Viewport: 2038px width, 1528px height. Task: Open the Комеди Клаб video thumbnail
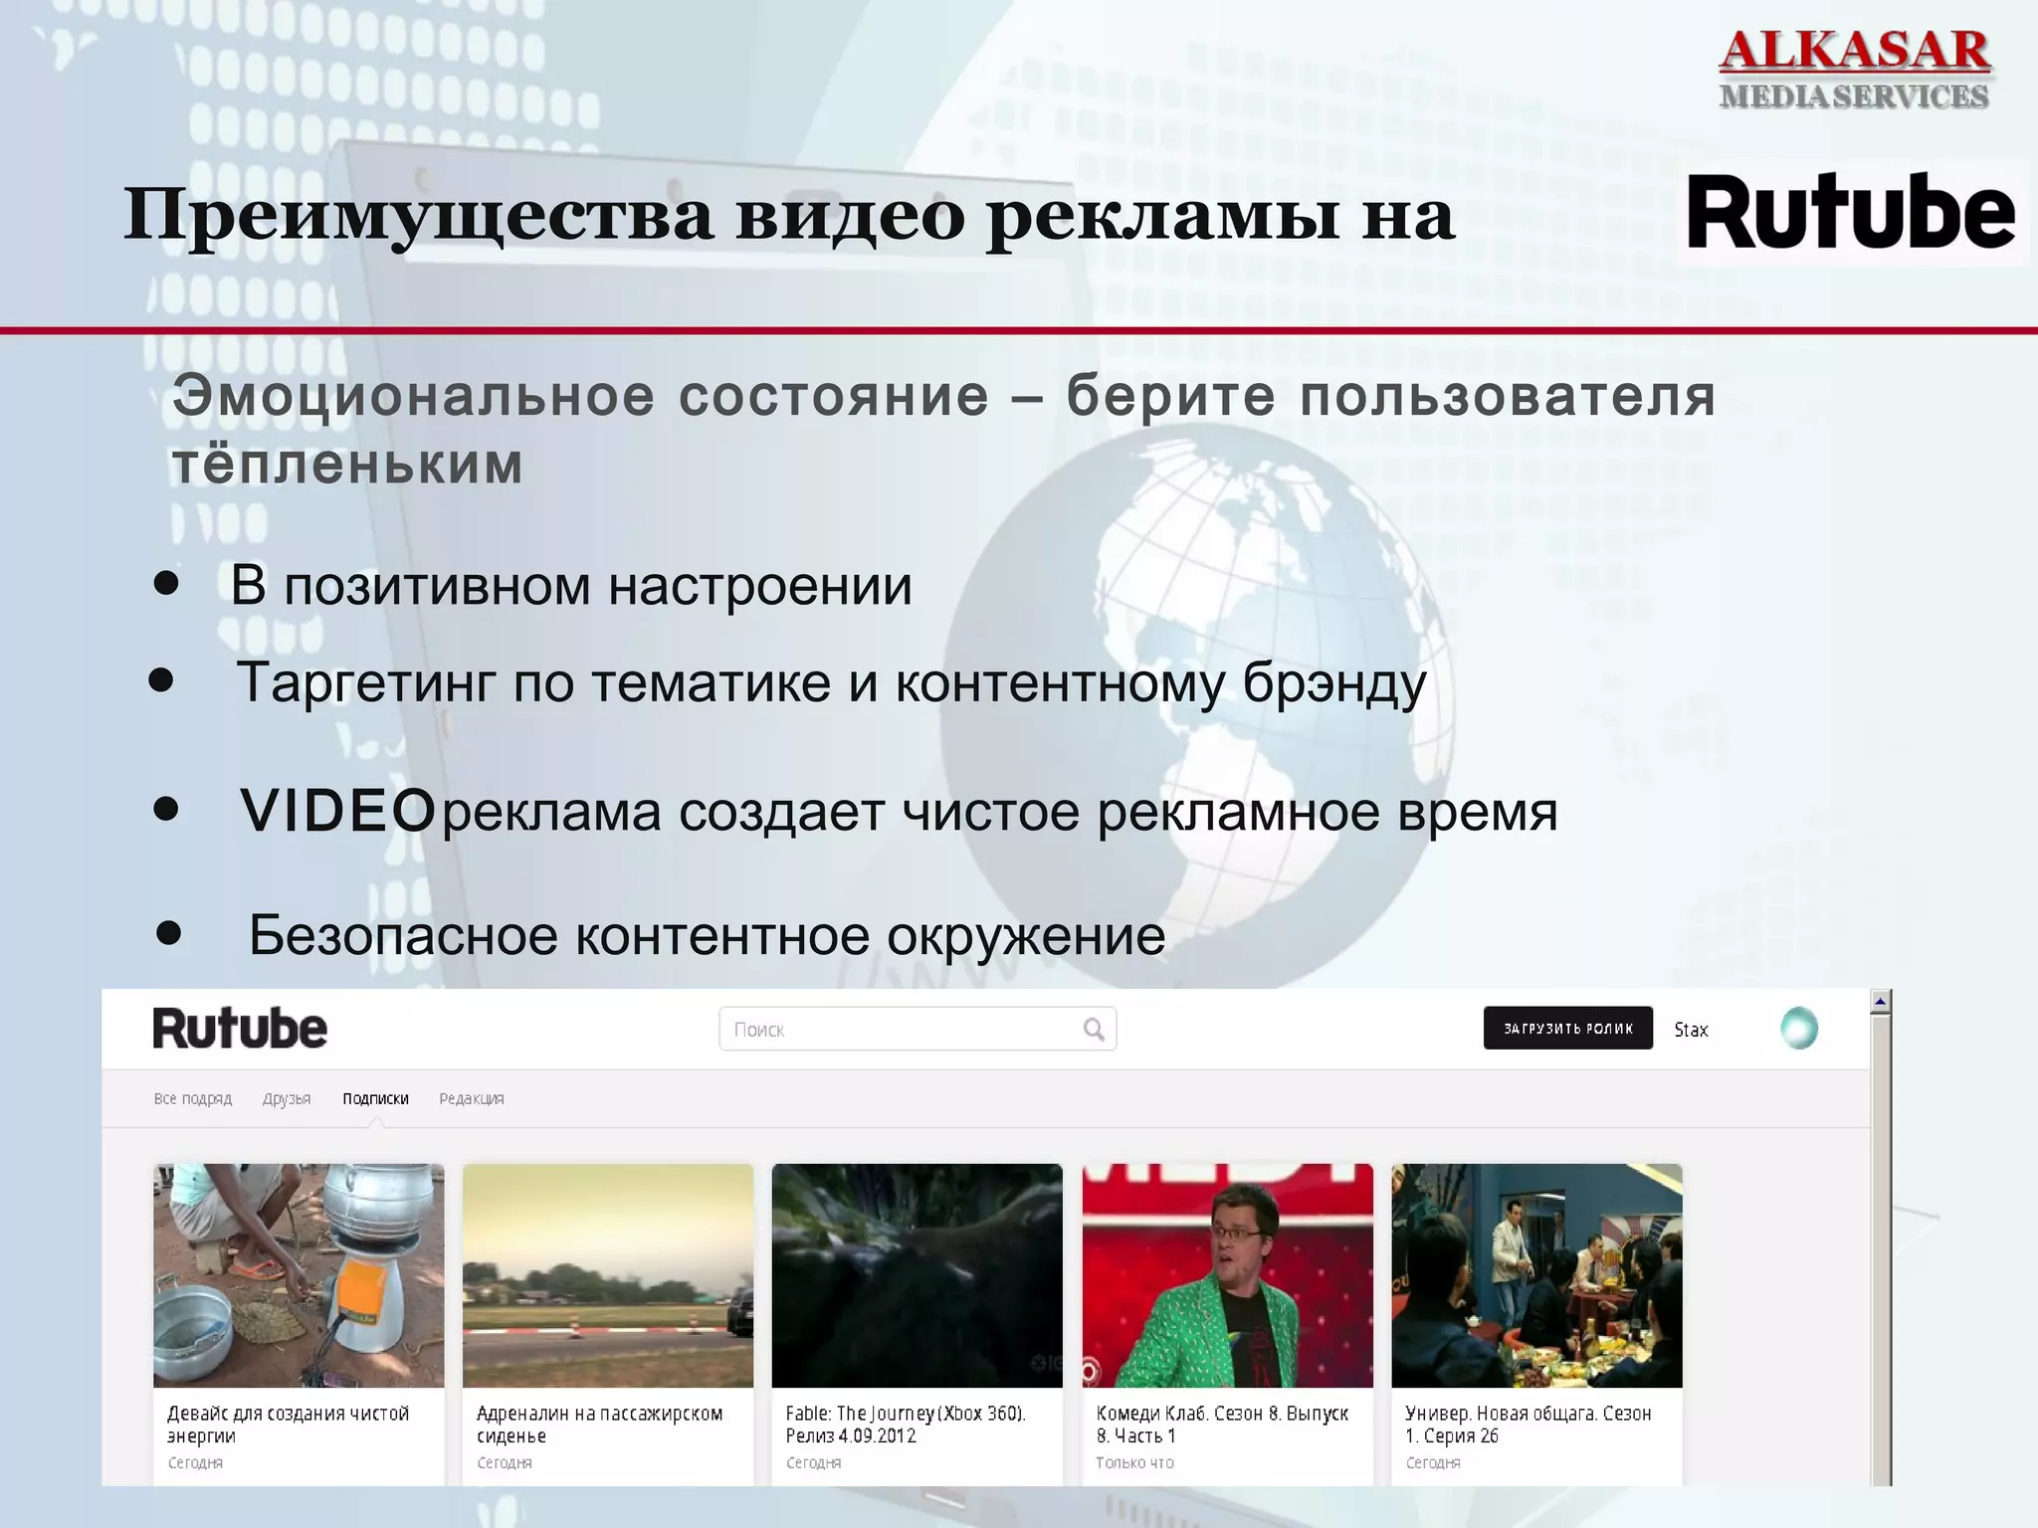point(1227,1275)
